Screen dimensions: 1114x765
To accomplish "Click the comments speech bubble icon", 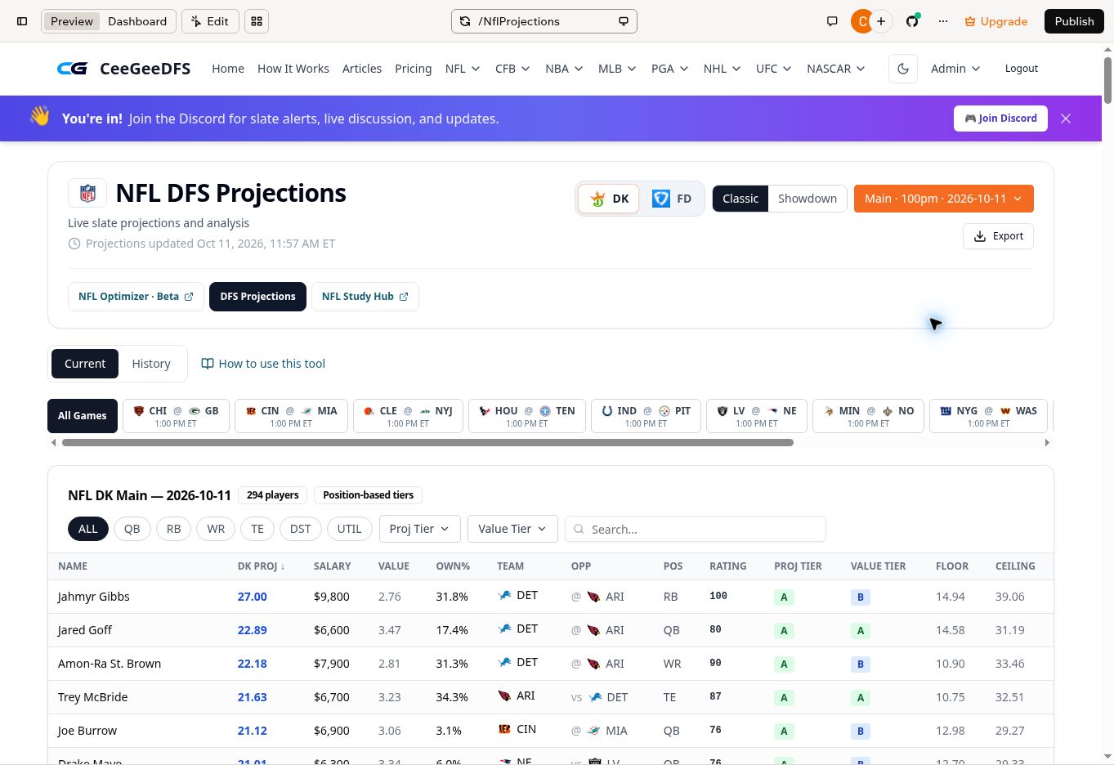I will pos(832,21).
